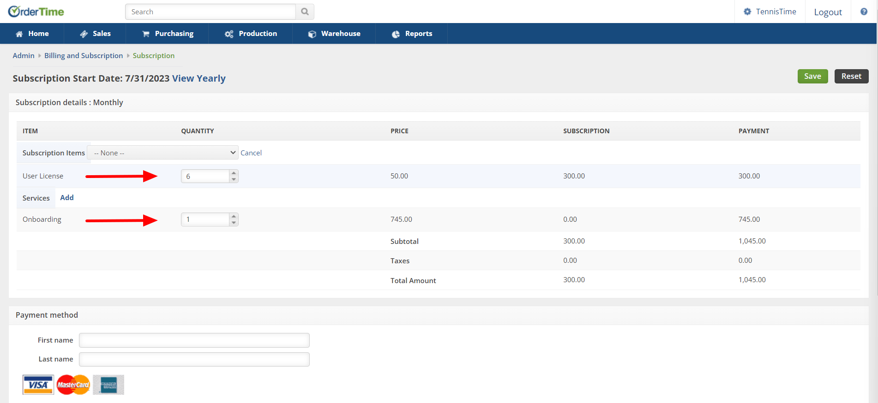878x403 pixels.
Task: Click the Subscription breadcrumb
Action: click(154, 55)
